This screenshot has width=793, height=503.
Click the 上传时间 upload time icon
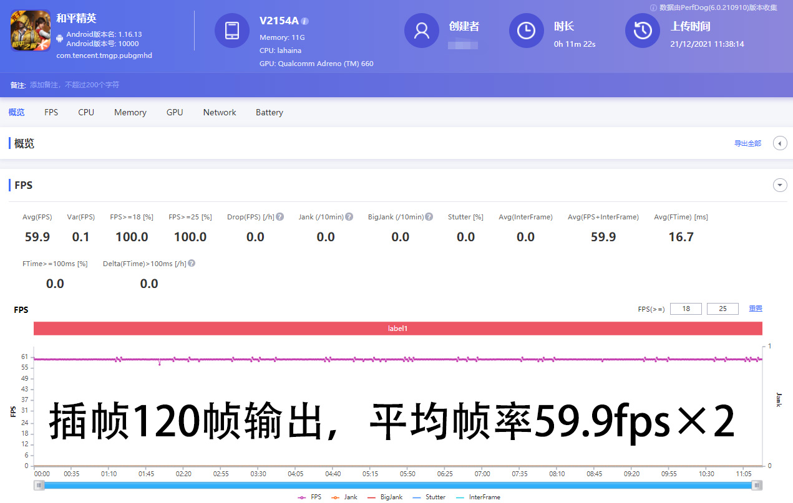pyautogui.click(x=642, y=30)
